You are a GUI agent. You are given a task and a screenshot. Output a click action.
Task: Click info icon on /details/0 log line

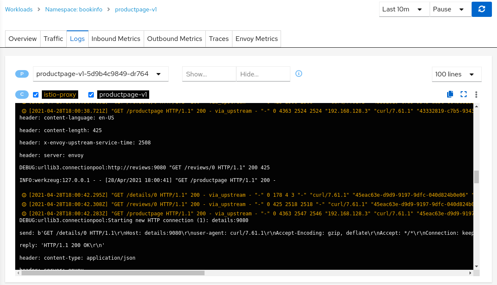(24, 195)
